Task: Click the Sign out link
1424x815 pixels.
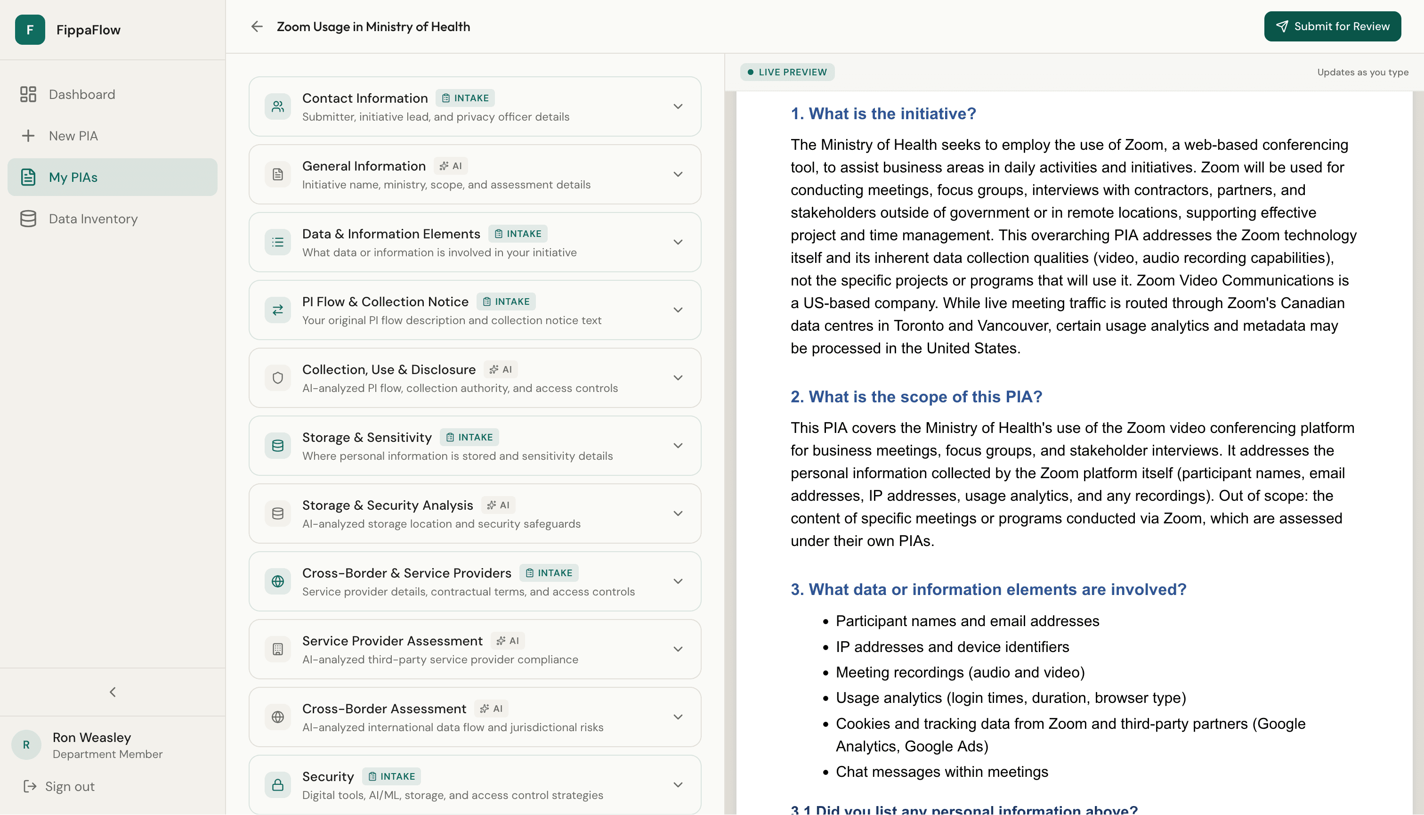Action: 59,786
